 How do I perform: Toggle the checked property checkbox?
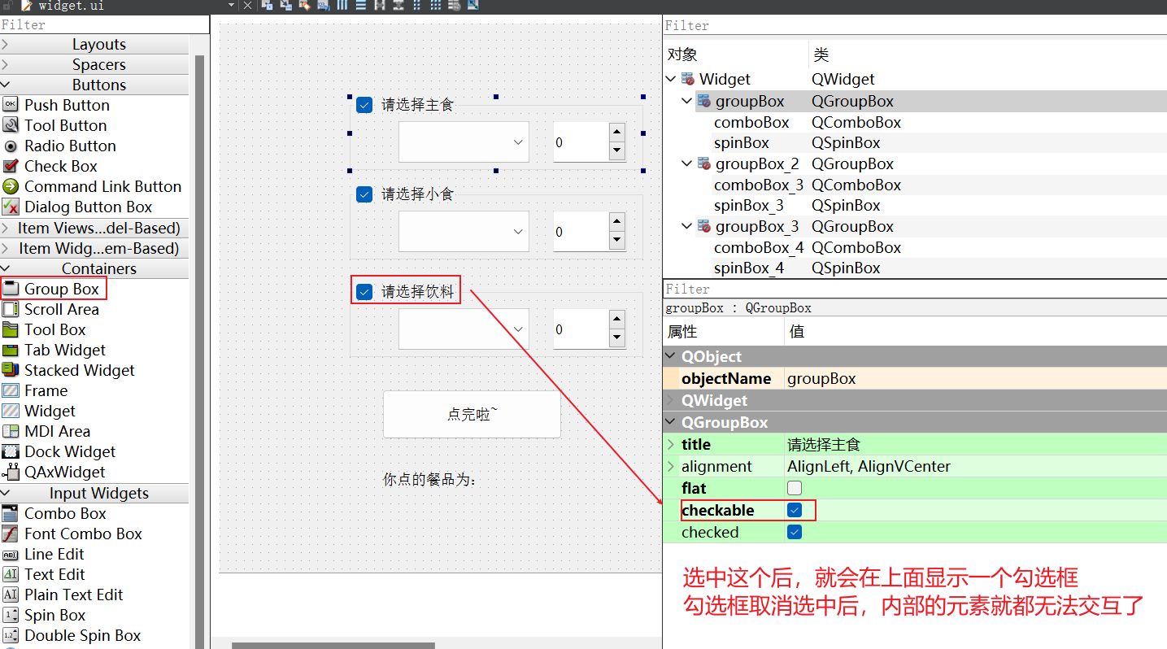pos(795,532)
